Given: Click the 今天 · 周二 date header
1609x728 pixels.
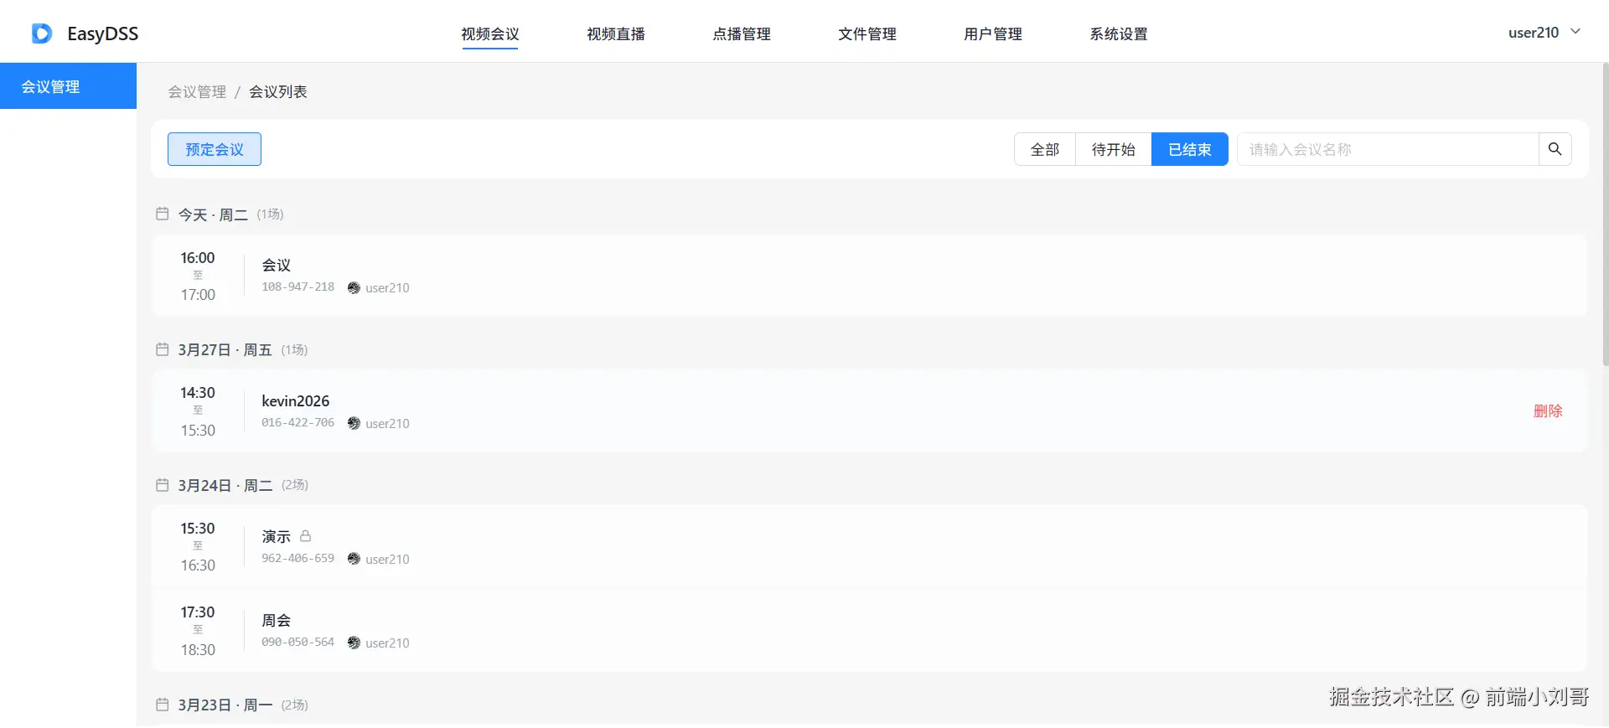Looking at the screenshot, I should (213, 214).
